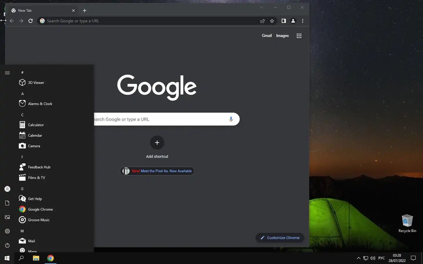Click Chrome icon on taskbar

51,258
